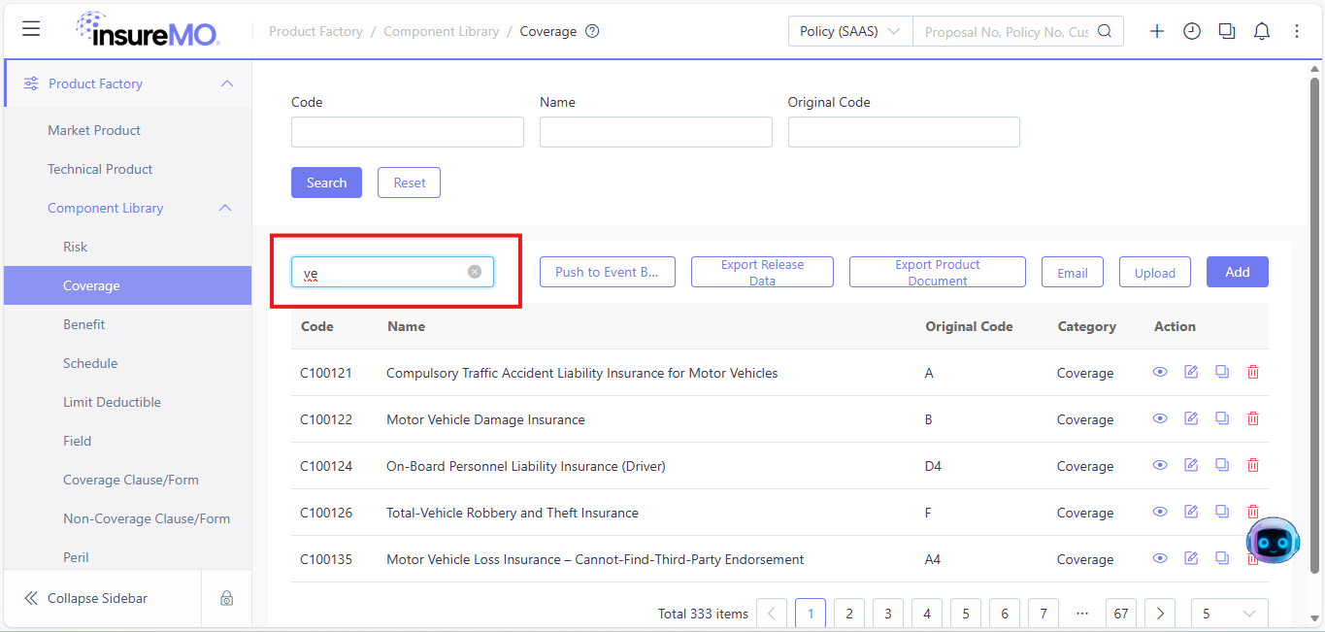Open the page size dropdown
This screenshot has height=632, width=1325.
[1229, 614]
